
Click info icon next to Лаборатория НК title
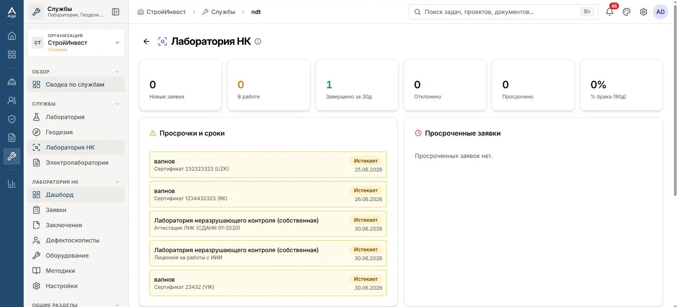point(258,41)
